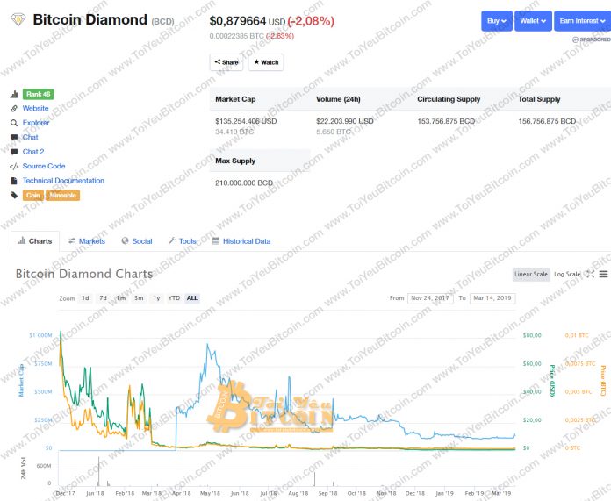Click the Price (BTC) axis label
Screen dimensions: 611x501
[x=603, y=381]
